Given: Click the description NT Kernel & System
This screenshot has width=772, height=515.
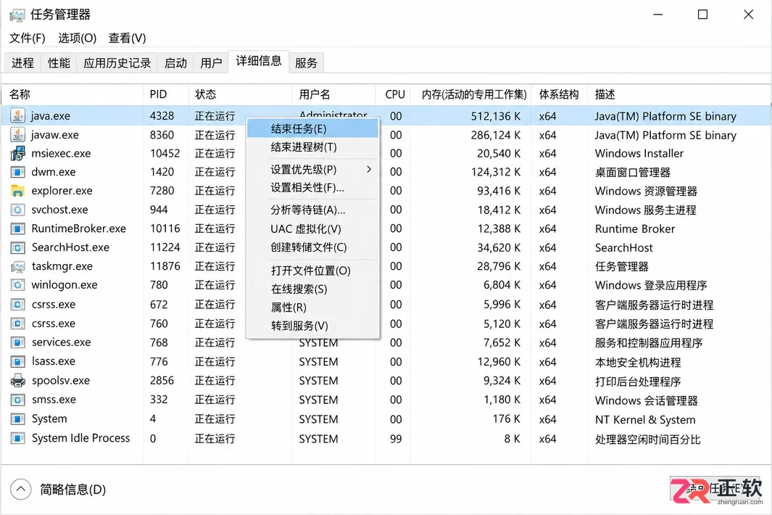Looking at the screenshot, I should coord(645,420).
